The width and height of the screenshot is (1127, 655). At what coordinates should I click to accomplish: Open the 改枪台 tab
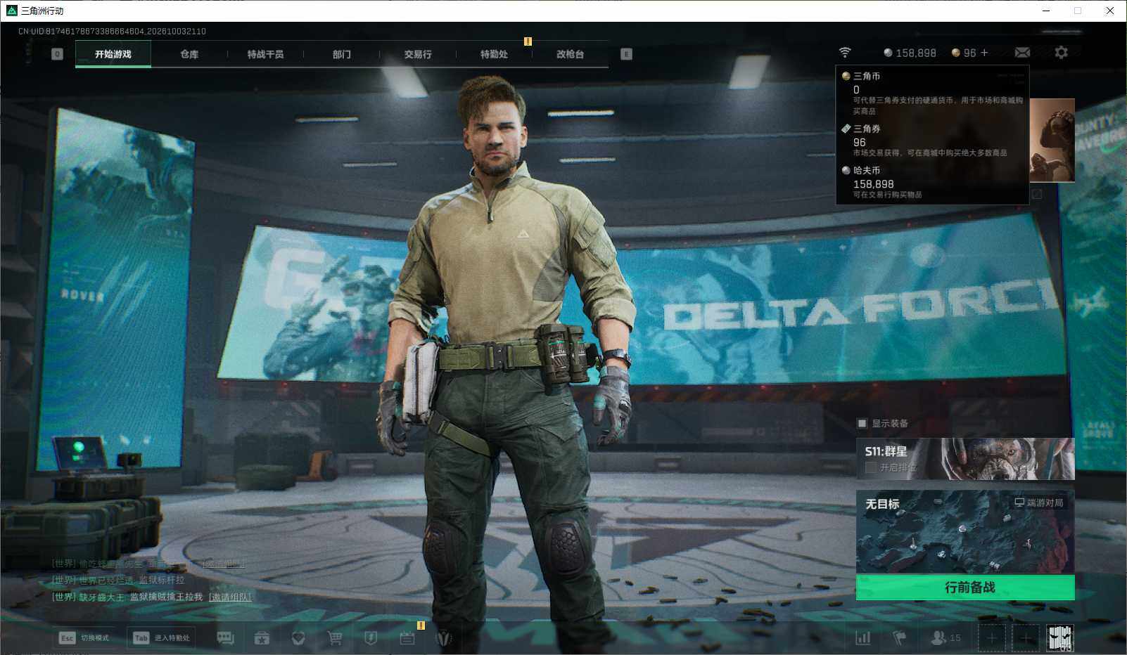pos(570,54)
